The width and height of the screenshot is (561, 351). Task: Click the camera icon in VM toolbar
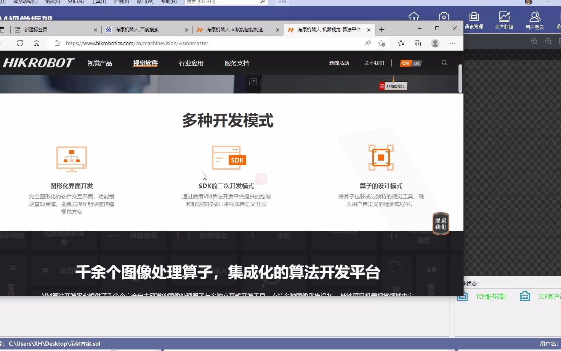tap(444, 17)
